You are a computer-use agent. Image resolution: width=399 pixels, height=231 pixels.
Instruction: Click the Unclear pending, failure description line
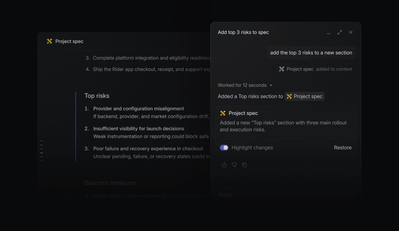point(152,156)
